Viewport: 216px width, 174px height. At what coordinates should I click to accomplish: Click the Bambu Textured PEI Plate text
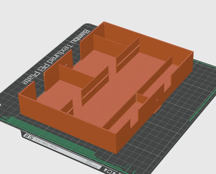56,57
